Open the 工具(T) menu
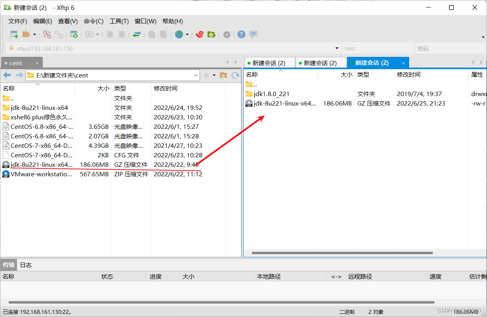The image size is (487, 317). pos(119,21)
